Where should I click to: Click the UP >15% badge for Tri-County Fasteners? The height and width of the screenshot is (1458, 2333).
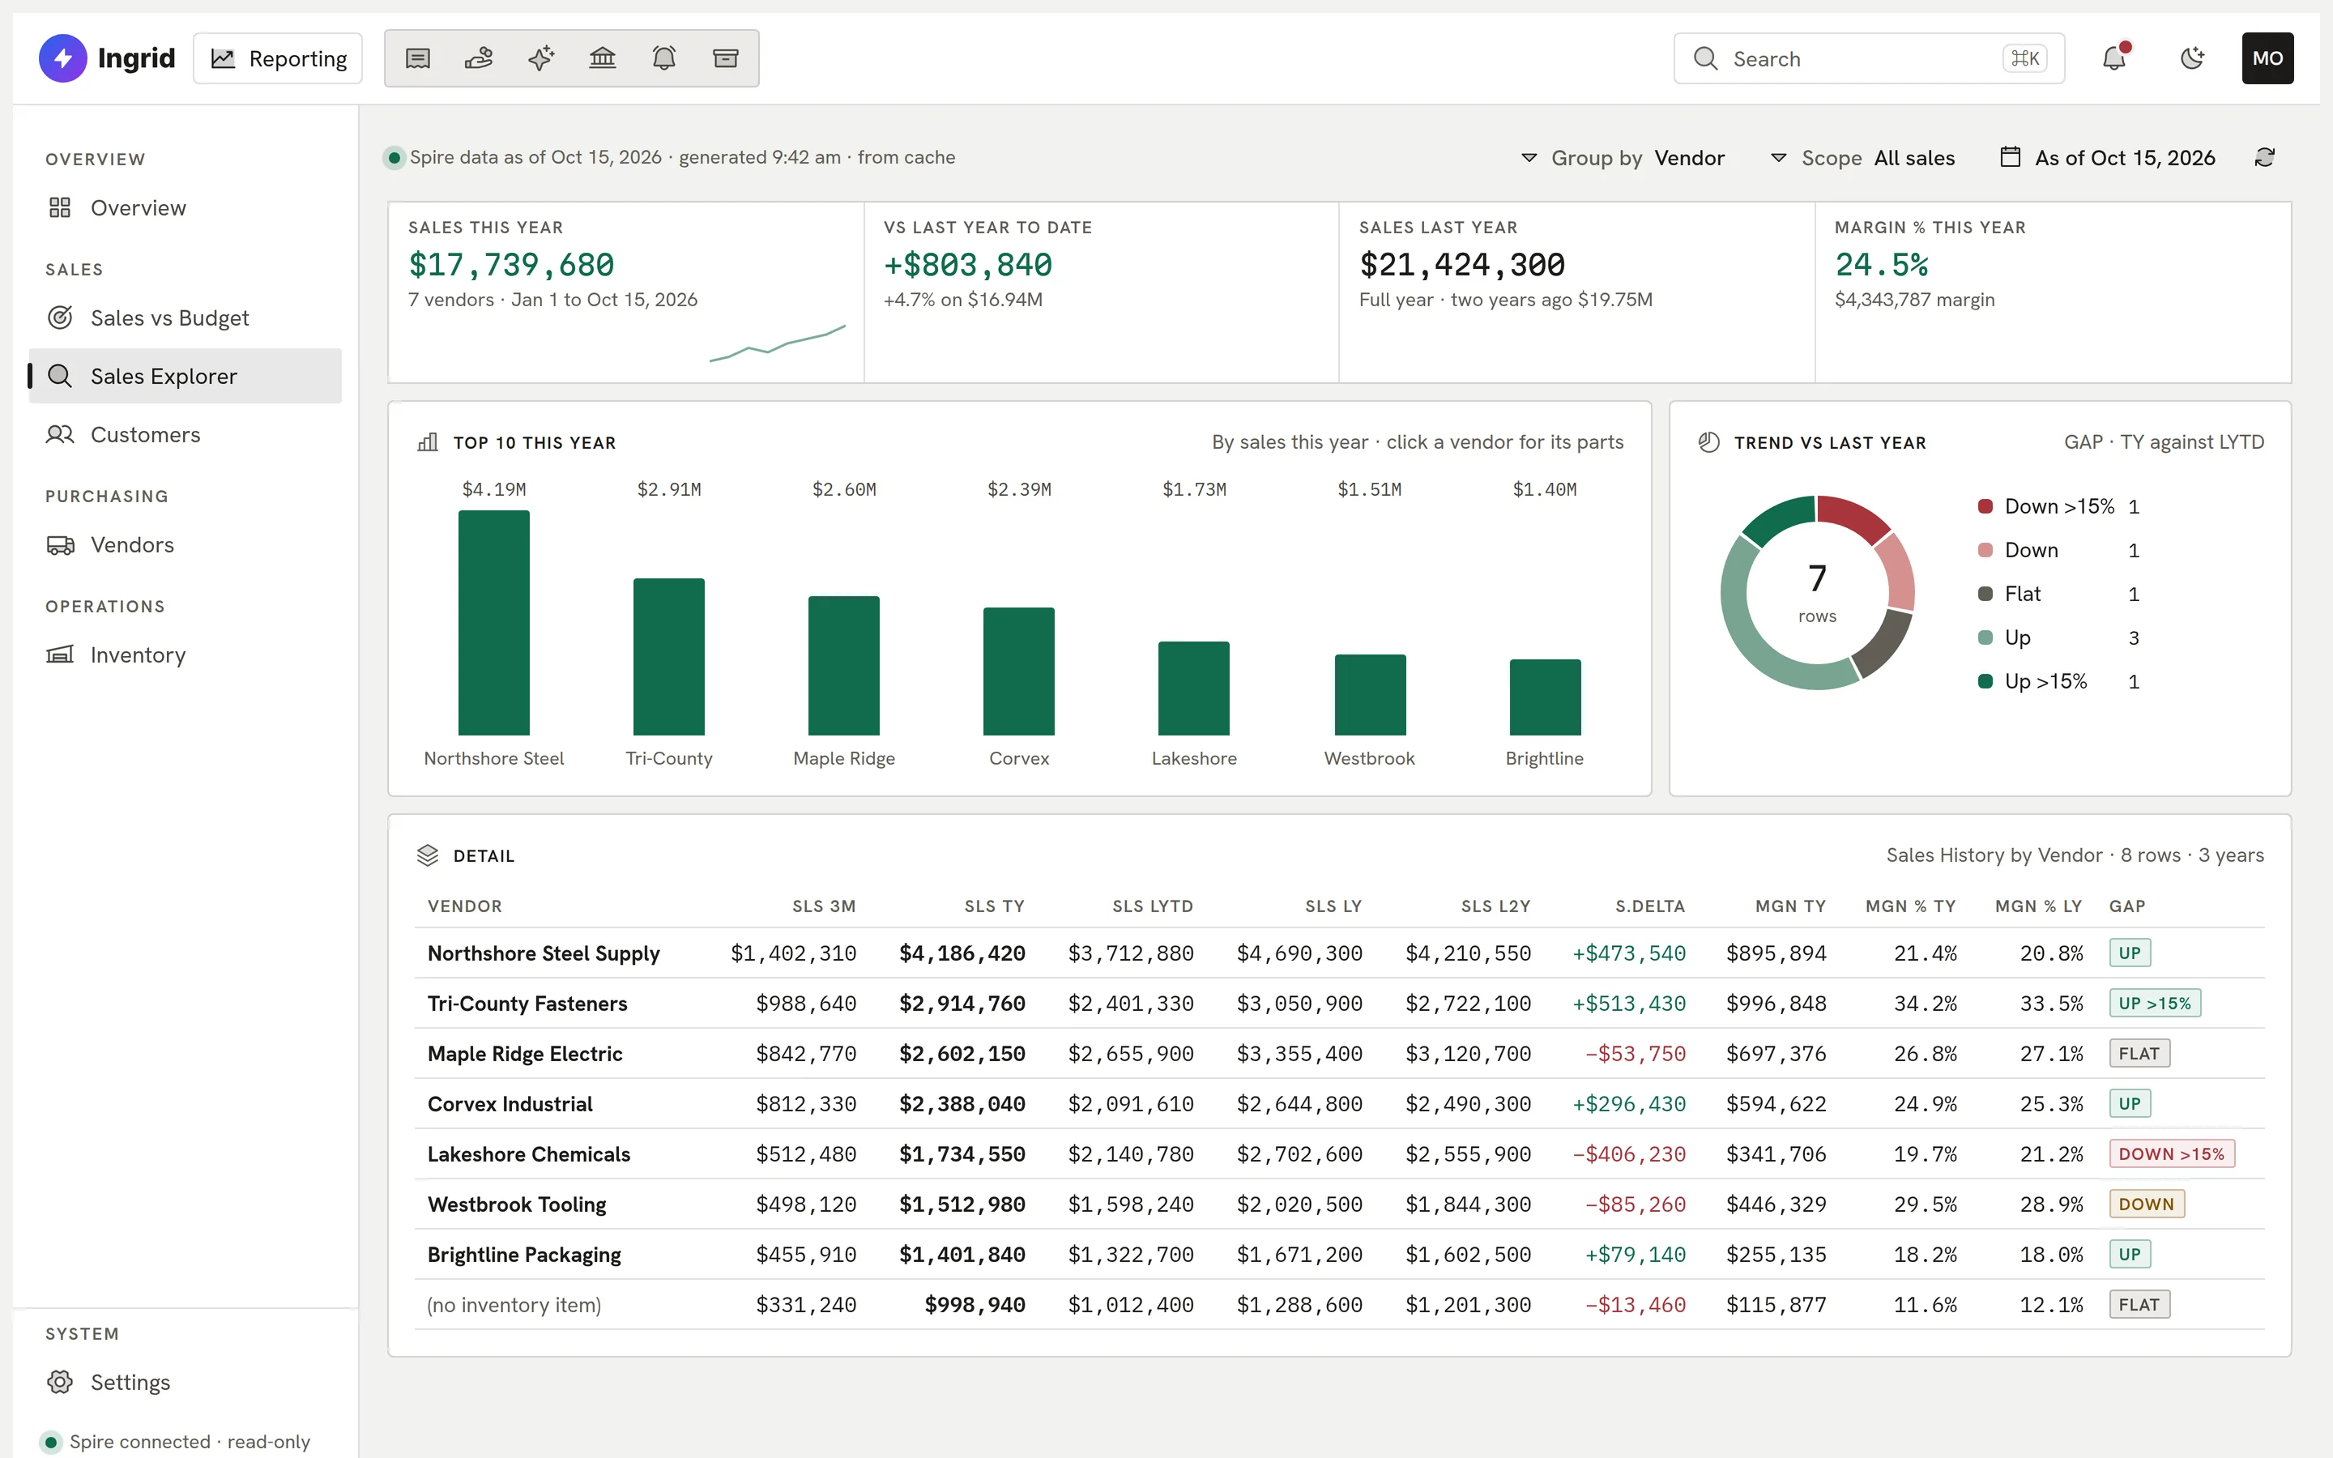[2155, 1003]
